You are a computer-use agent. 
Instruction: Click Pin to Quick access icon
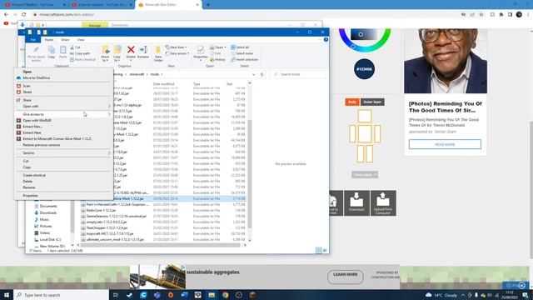[x=36, y=54]
